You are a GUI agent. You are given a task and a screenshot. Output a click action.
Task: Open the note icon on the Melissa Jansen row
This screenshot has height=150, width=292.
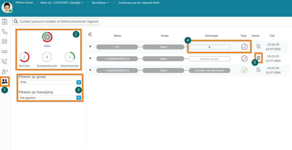pyautogui.click(x=258, y=58)
